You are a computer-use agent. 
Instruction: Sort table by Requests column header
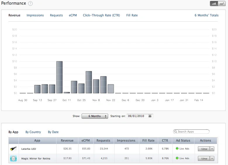point(103,140)
